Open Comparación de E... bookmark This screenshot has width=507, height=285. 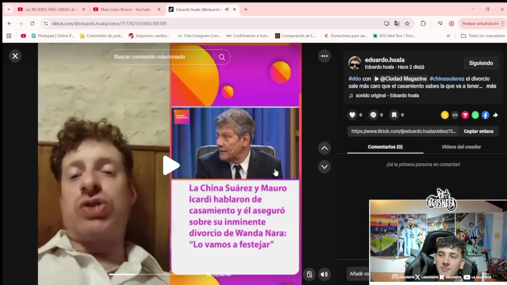[295, 36]
